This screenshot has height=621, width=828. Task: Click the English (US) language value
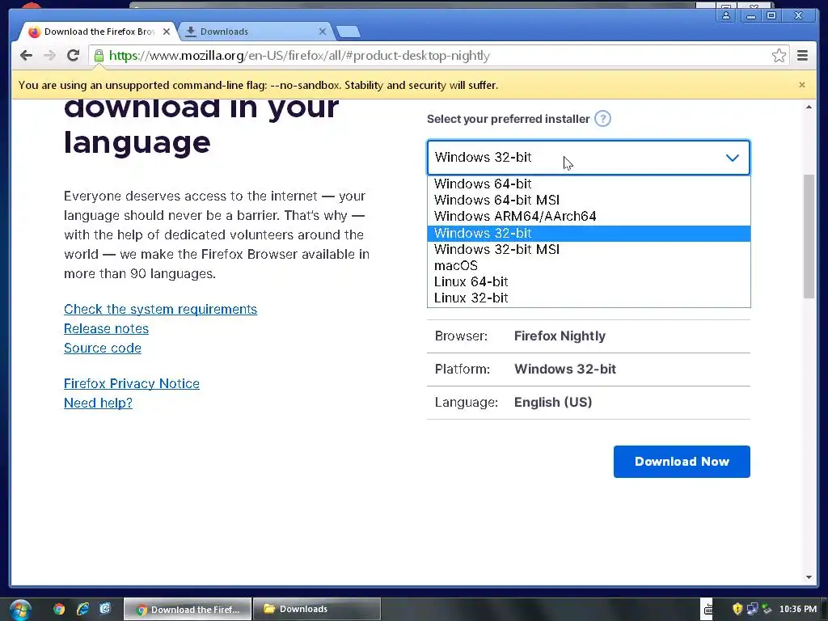[x=553, y=403]
